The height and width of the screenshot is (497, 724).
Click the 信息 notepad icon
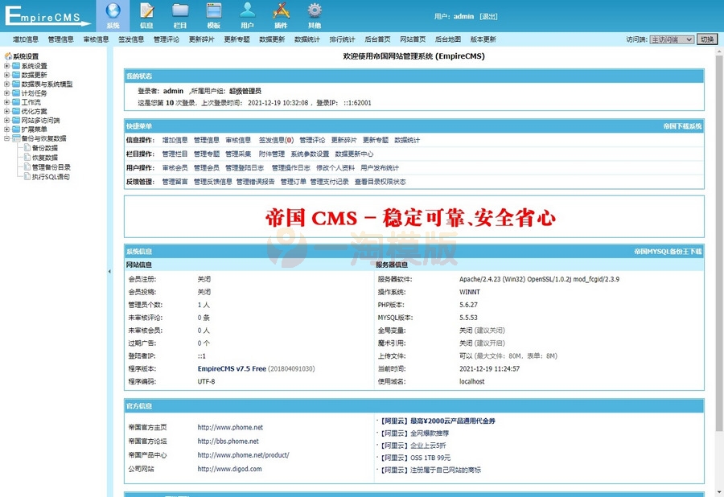point(146,12)
